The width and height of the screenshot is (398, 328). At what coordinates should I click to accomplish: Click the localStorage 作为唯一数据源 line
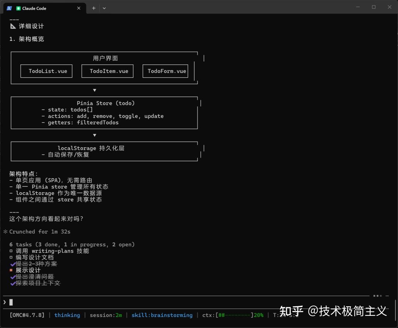56,193
